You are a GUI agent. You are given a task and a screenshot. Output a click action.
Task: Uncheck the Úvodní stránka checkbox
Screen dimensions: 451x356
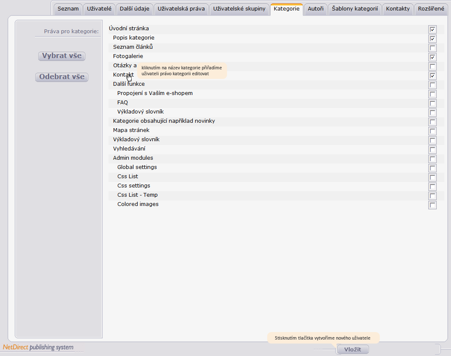tap(432, 29)
